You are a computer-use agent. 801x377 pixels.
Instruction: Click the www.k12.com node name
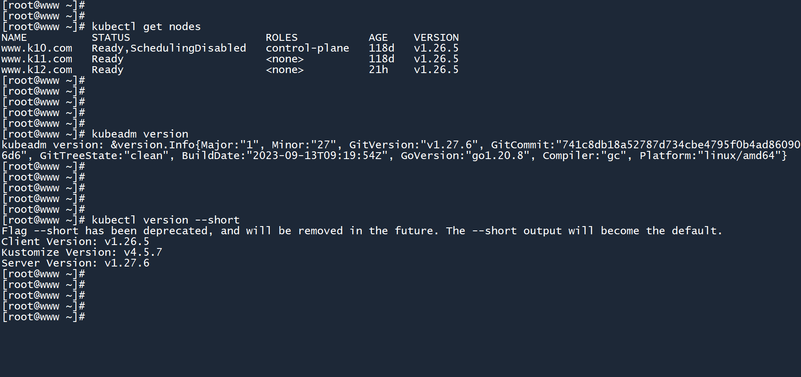click(37, 70)
